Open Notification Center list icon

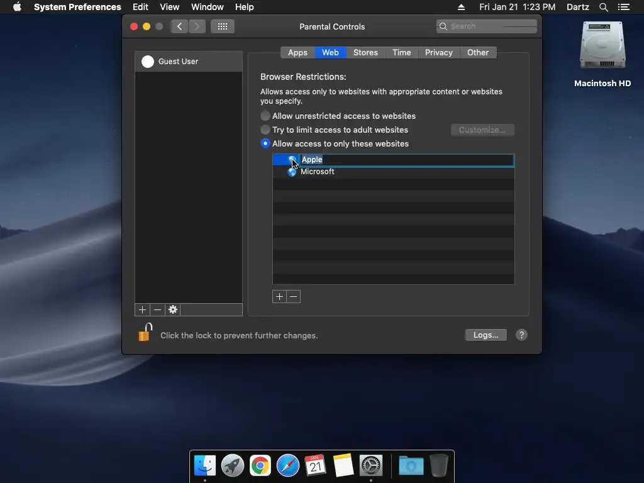coord(623,7)
